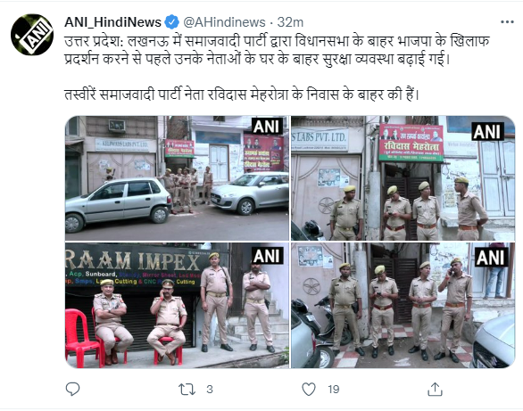This screenshot has width=523, height=411.
Task: Click the ANI watermark on top-left photo
Action: tap(266, 127)
